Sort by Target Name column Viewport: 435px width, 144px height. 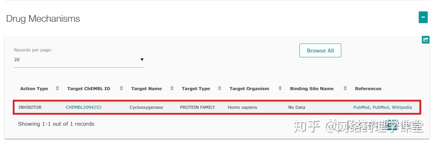coord(172,88)
